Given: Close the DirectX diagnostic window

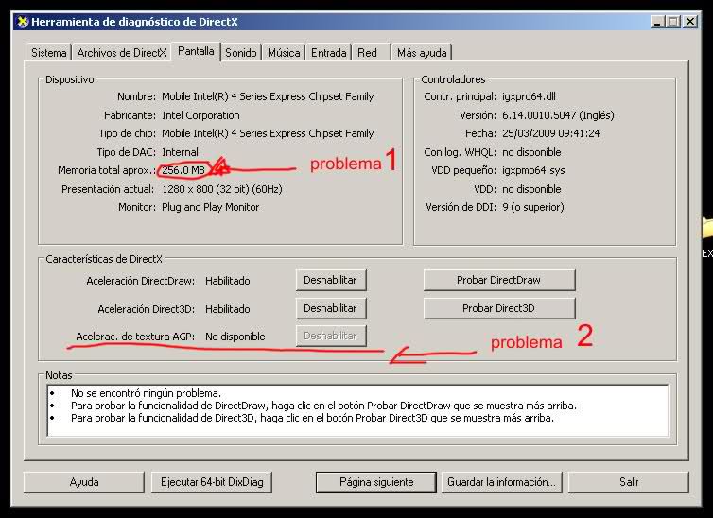Looking at the screenshot, I should click(x=690, y=22).
